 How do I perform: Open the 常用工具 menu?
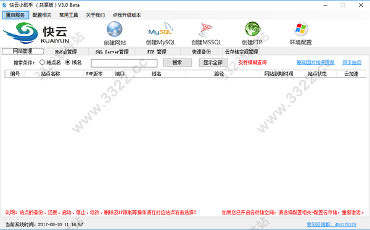68,15
